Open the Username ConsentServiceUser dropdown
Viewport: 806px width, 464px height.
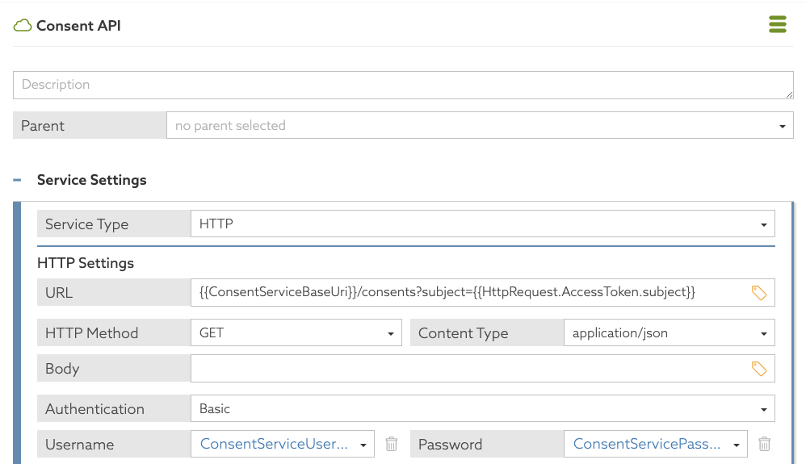click(283, 444)
